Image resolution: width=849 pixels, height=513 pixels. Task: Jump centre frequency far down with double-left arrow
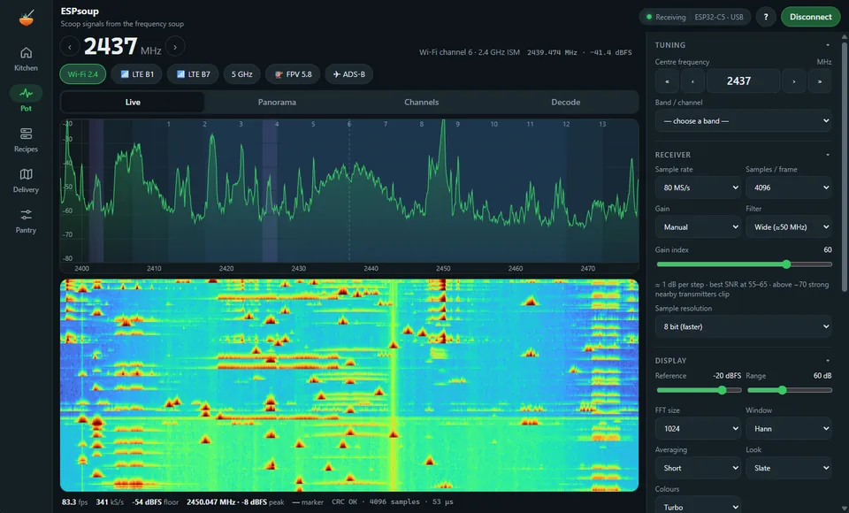point(667,80)
